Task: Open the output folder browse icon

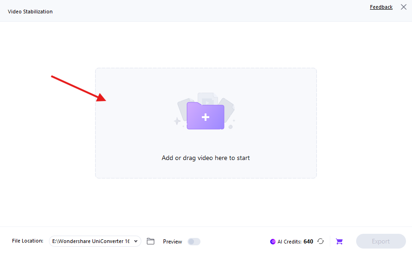Action: point(151,241)
